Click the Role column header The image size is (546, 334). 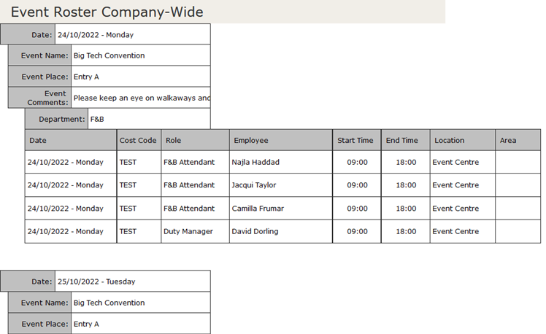point(174,140)
